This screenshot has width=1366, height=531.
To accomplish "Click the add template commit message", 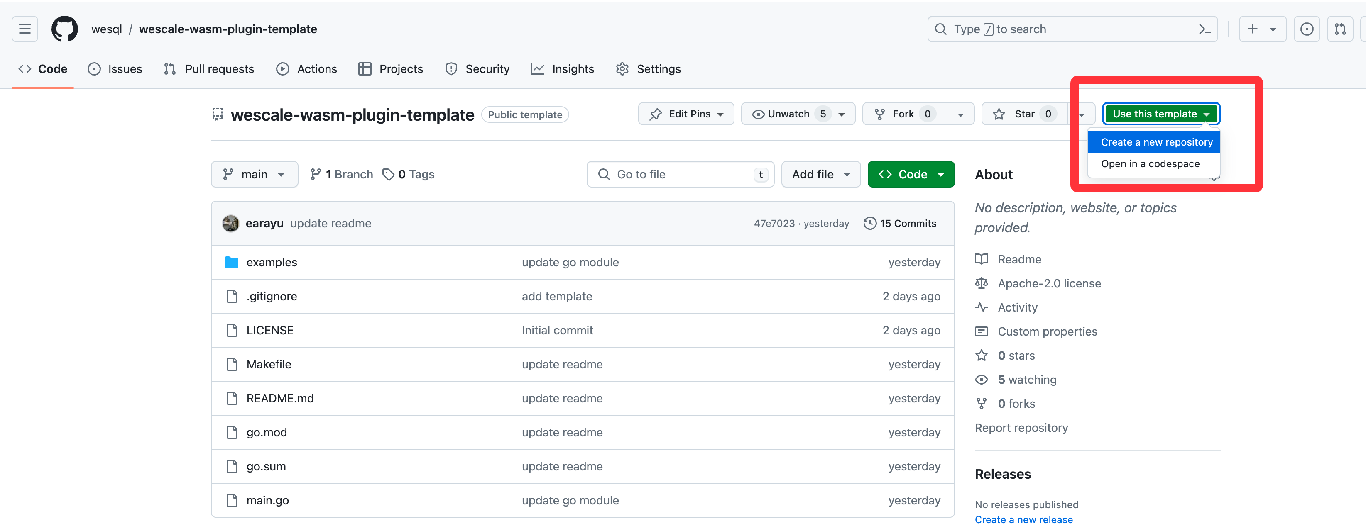I will [557, 296].
